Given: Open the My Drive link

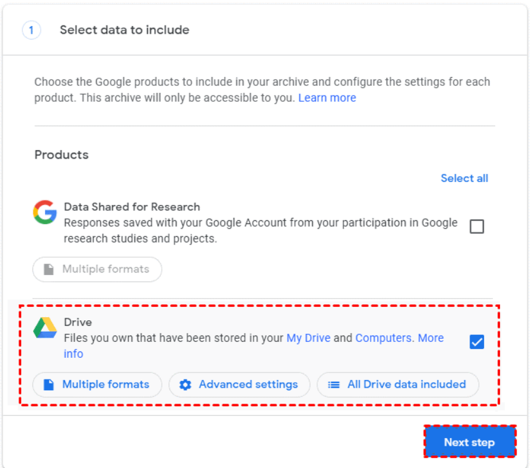Looking at the screenshot, I should coord(308,338).
